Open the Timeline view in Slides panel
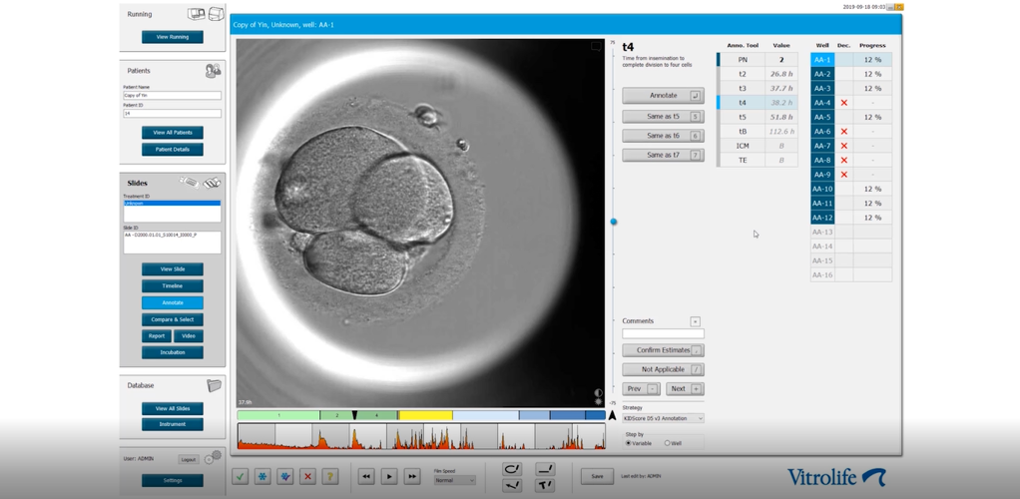 pyautogui.click(x=173, y=285)
